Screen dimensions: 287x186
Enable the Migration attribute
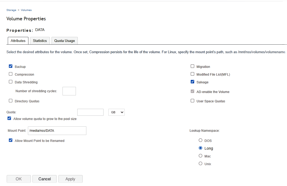pyautogui.click(x=192, y=66)
